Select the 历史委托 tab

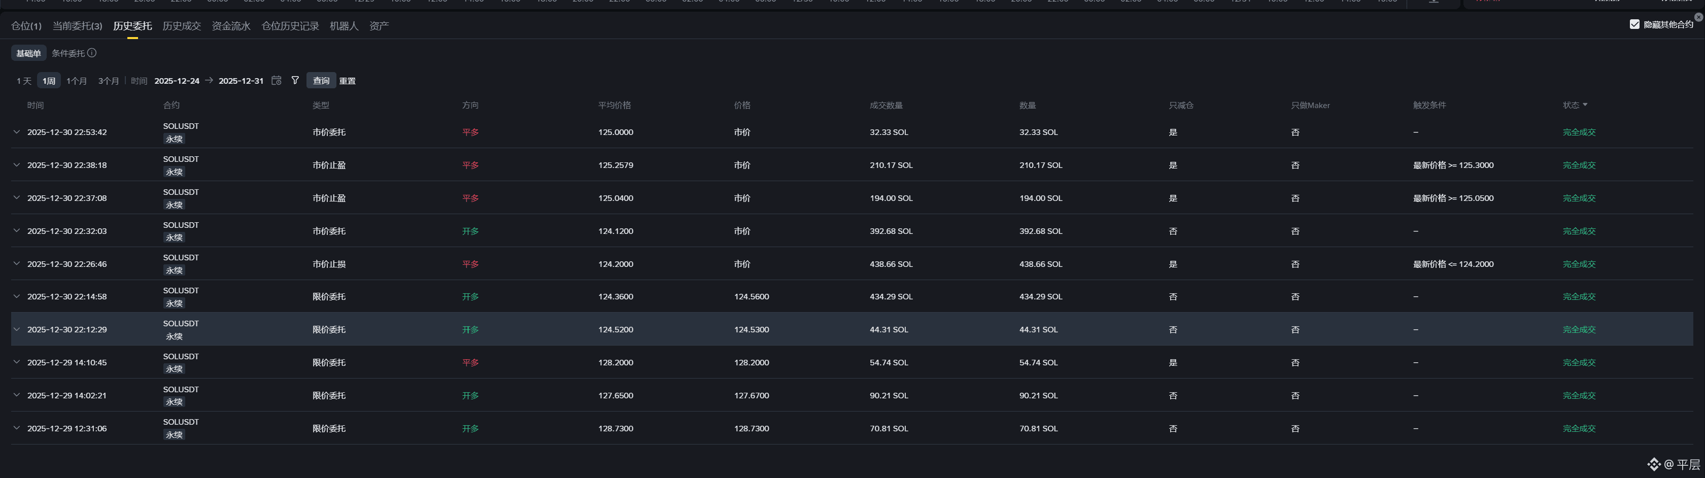click(132, 26)
